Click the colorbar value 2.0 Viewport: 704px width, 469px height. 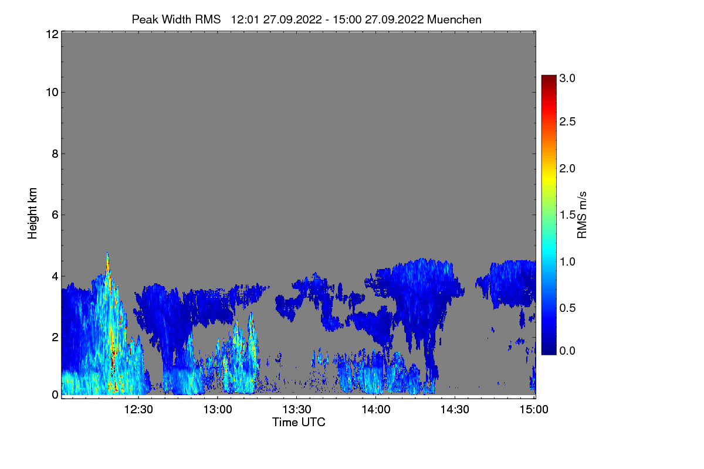pyautogui.click(x=567, y=168)
